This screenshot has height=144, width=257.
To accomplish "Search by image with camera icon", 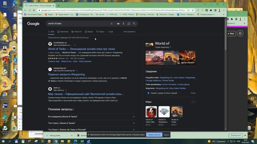I will point(129,24).
